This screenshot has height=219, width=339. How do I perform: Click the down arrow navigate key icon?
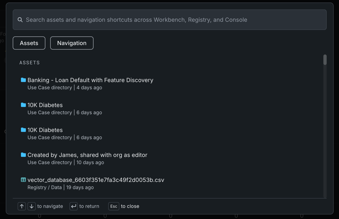coord(32,206)
